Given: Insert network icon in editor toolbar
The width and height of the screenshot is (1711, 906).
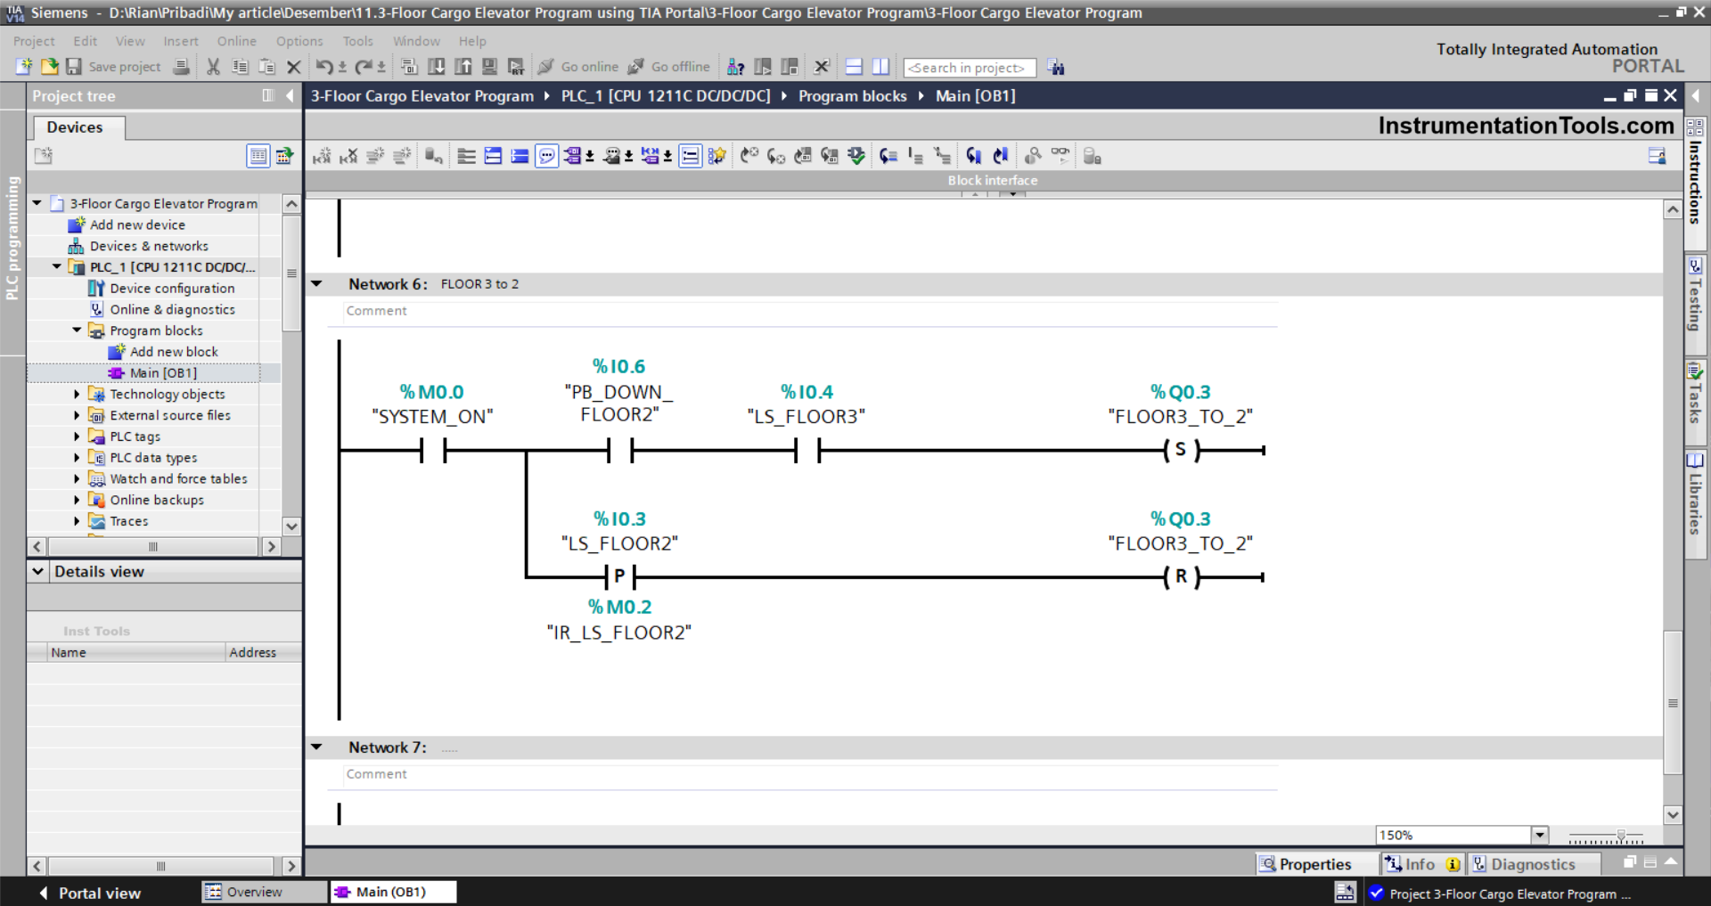Looking at the screenshot, I should tap(322, 156).
